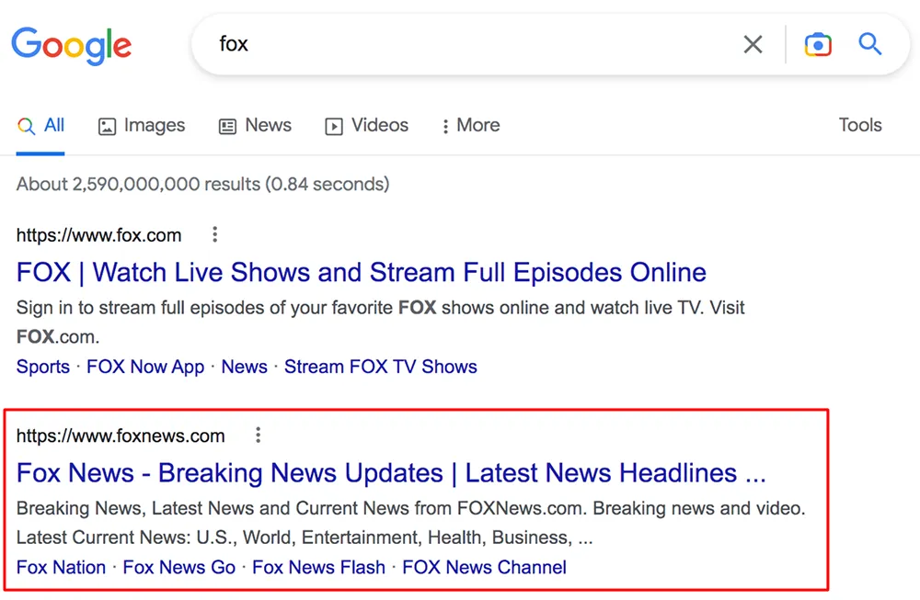Expand the More search options menu

[471, 125]
